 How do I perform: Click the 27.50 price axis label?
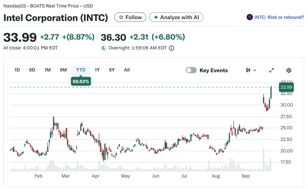click(x=286, y=116)
